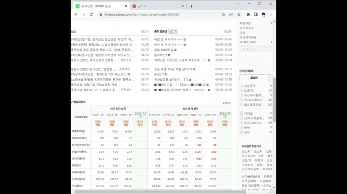Open the post '솔직히[1]'

[160, 55]
